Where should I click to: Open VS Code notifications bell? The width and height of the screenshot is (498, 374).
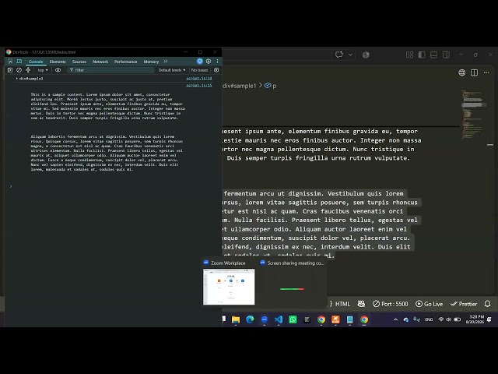pyautogui.click(x=488, y=304)
